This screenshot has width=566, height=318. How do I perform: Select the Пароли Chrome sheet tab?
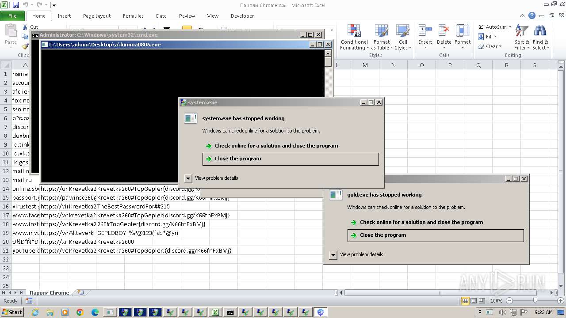49,292
